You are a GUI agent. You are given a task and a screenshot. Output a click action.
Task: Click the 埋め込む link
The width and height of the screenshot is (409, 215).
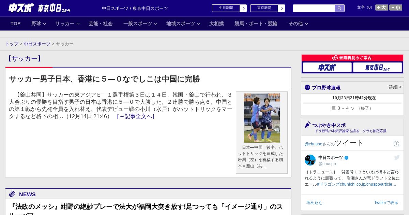(314, 203)
